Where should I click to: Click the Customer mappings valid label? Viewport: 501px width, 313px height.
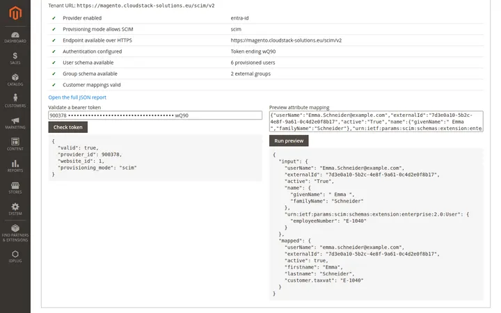point(92,85)
